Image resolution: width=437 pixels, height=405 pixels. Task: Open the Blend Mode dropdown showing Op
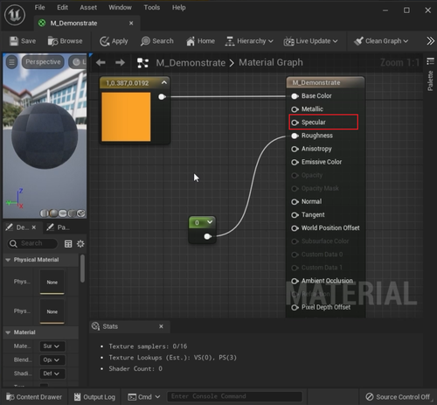pyautogui.click(x=52, y=360)
